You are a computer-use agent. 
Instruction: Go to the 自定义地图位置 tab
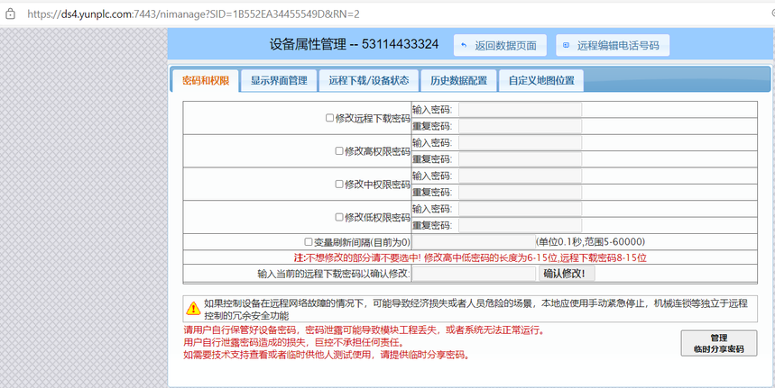(x=541, y=81)
